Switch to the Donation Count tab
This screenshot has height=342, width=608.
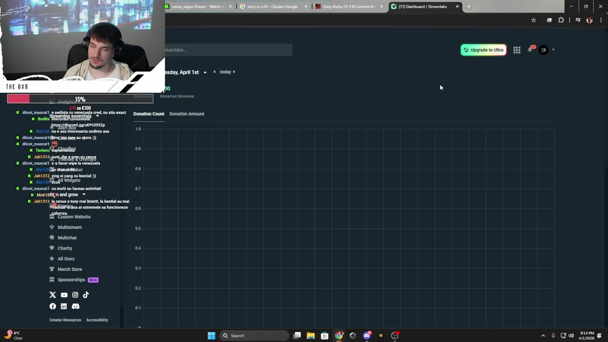point(149,114)
